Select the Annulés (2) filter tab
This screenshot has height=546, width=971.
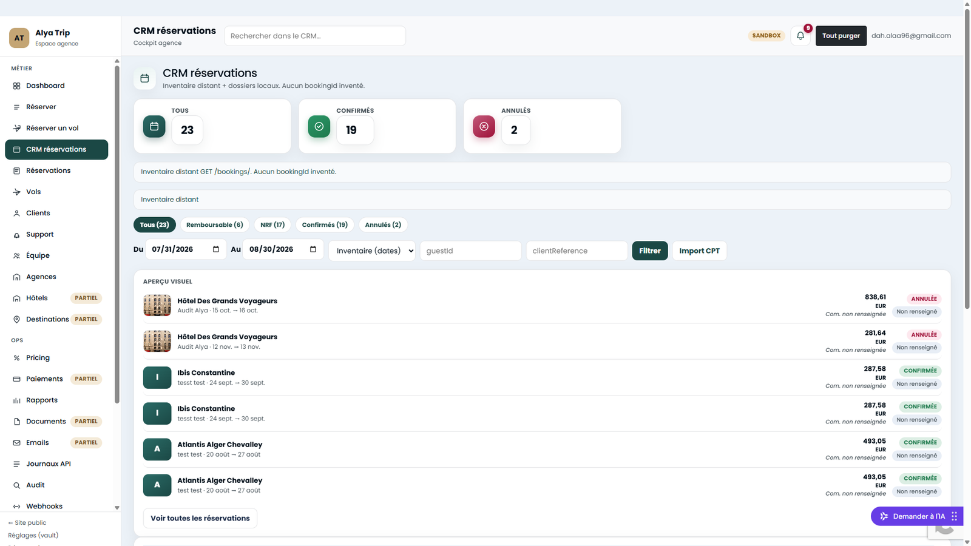click(383, 224)
